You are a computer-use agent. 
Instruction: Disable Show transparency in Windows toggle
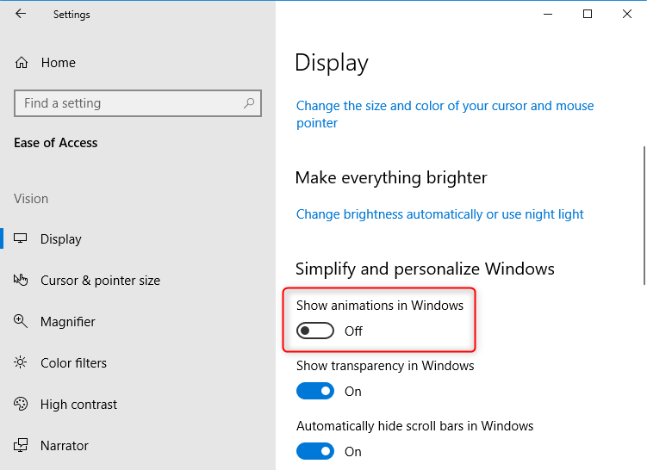[315, 392]
